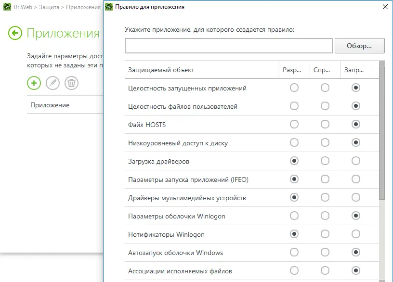The height and width of the screenshot is (282, 393).
Task: Block Загрузка драйверов
Action: 356,161
